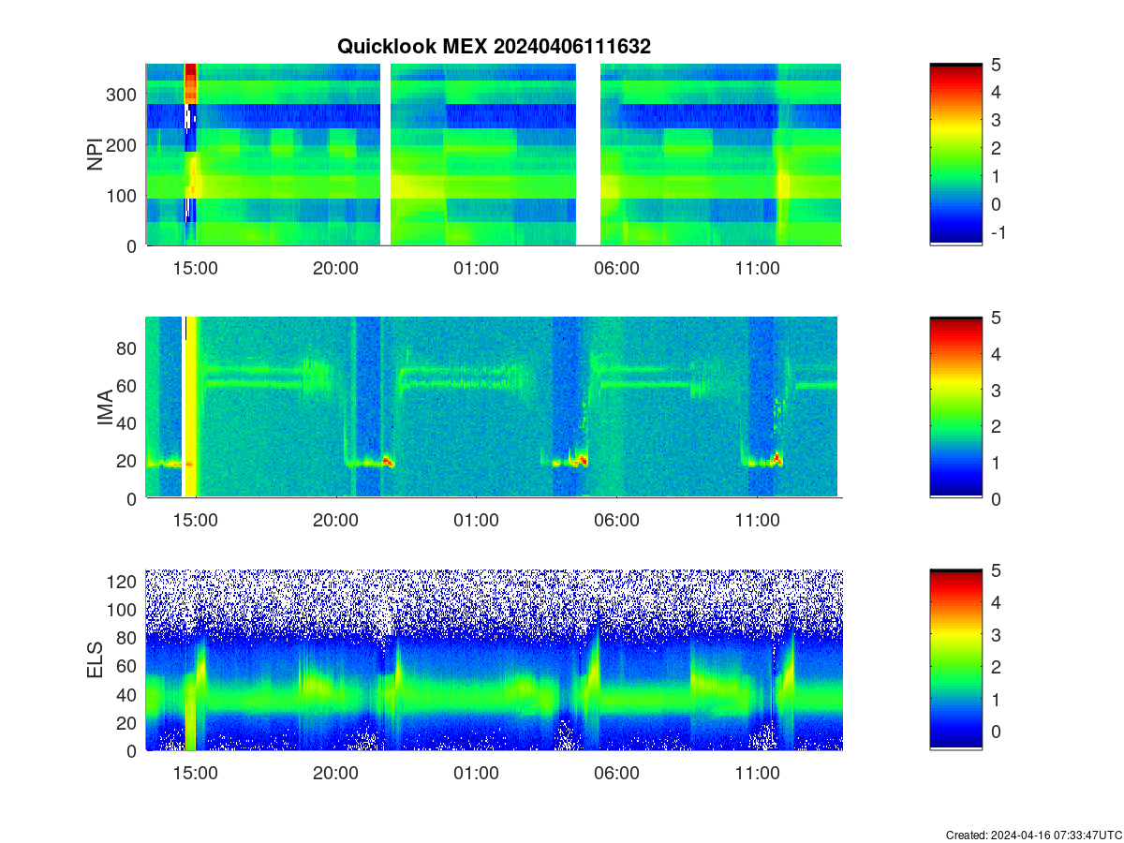Click the 06:00 tick under the ELS panel

pos(616,774)
